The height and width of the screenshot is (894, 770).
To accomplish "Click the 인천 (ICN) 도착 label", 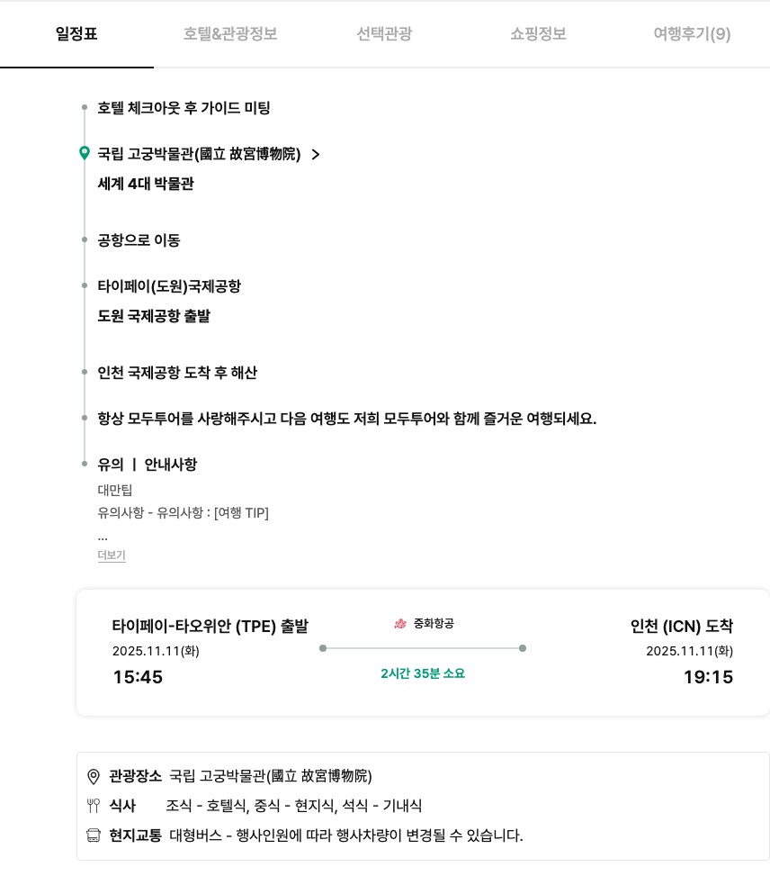I will [x=681, y=627].
